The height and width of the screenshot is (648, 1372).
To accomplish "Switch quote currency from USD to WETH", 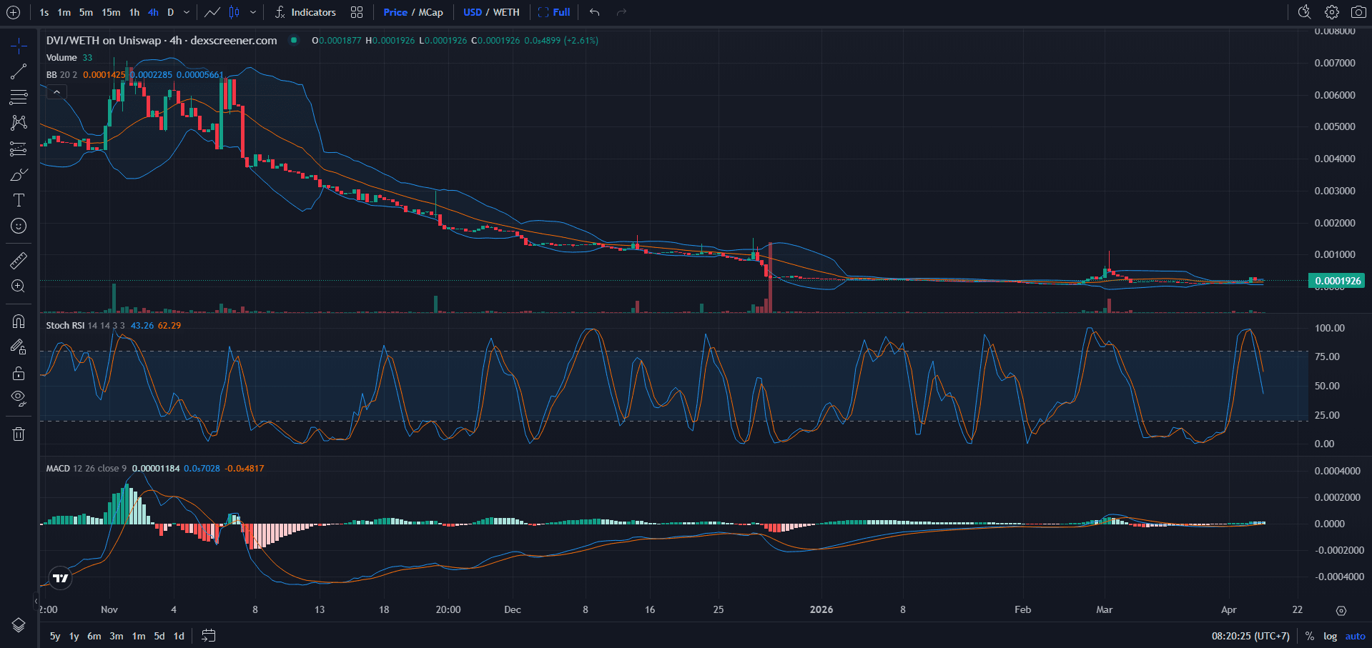I will (x=508, y=12).
